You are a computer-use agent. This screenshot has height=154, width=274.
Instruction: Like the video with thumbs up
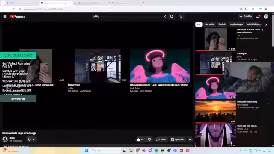point(140,139)
